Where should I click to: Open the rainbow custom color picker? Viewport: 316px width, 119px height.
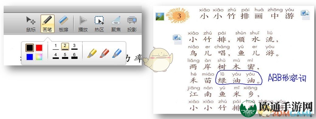(39, 57)
